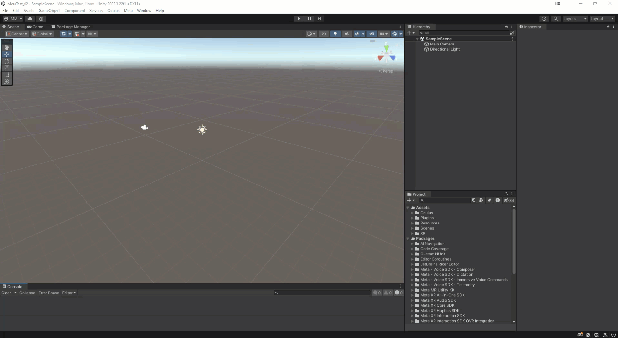Switch to the Package Manager tab
This screenshot has width=618, height=338.
coord(71,27)
